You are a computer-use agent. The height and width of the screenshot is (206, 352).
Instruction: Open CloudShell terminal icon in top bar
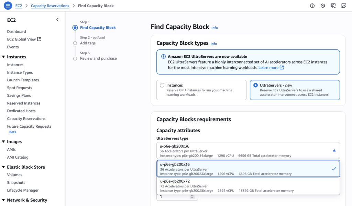pos(333,6)
